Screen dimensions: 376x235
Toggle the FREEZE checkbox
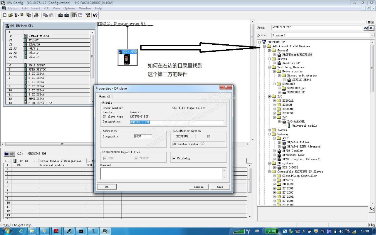pos(136,158)
